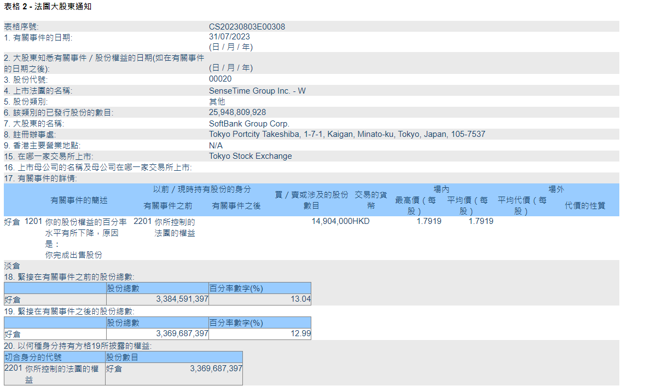Select shareholder name SoftBank Group Corp.
This screenshot has width=656, height=386.
tap(249, 124)
